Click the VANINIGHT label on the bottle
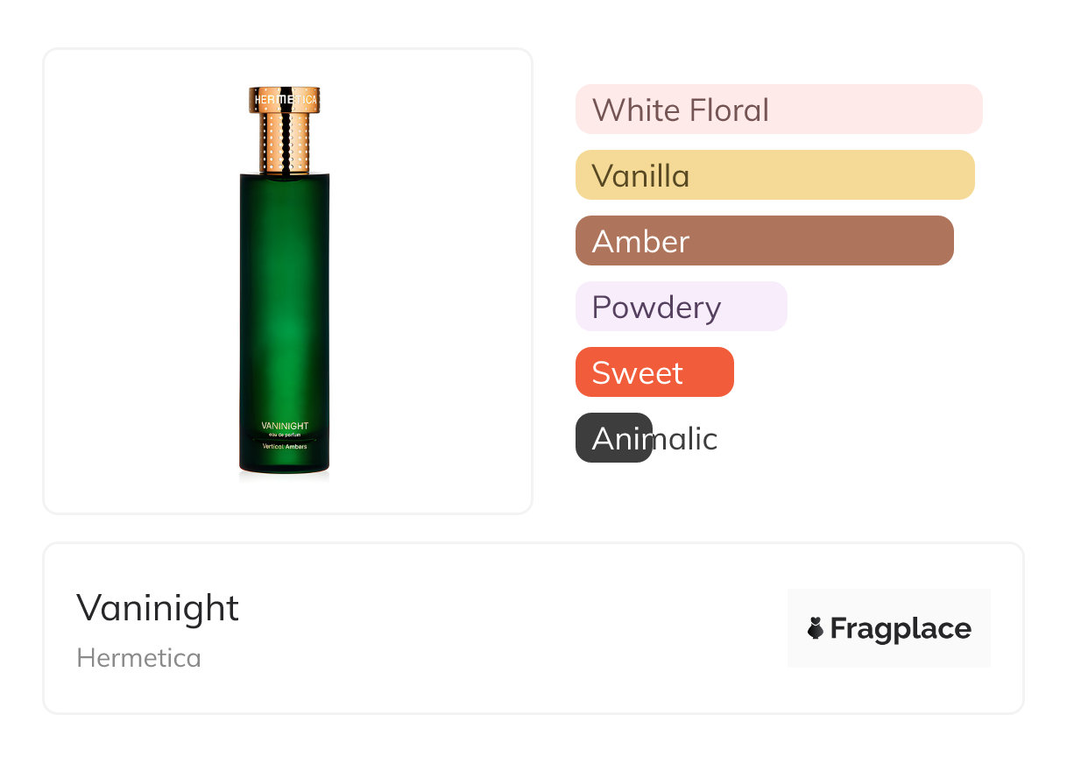Screen dimensions: 1067x757 coord(285,426)
